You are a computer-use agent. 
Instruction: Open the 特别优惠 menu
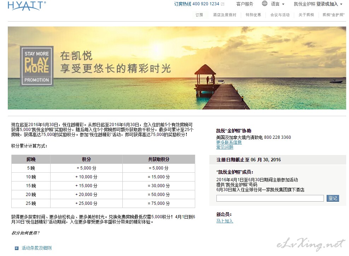(253, 15)
